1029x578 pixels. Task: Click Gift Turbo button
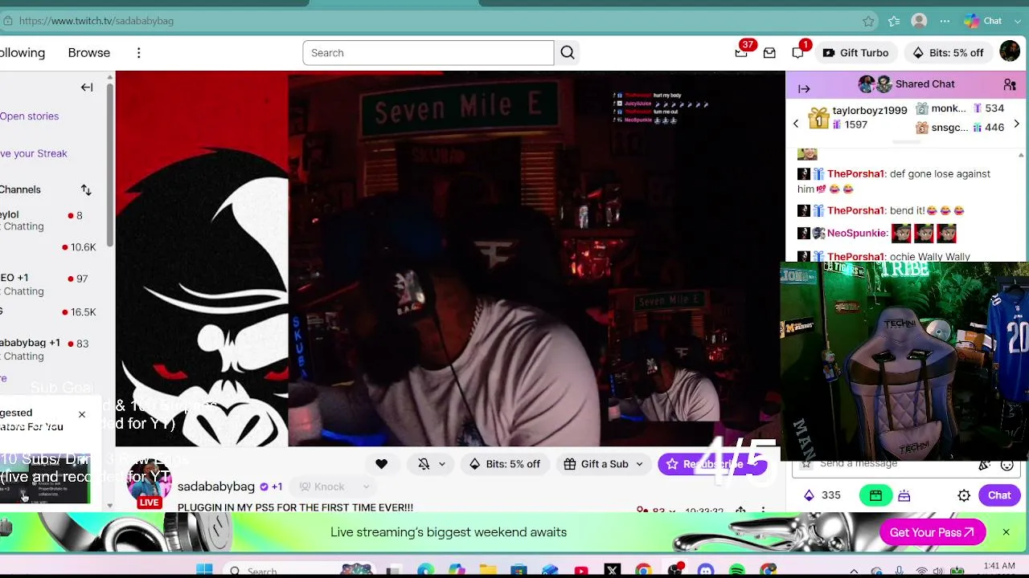tap(856, 53)
